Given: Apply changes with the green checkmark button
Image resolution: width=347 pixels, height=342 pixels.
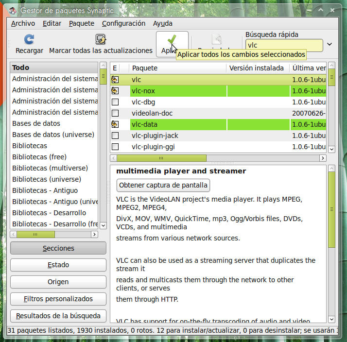Looking at the screenshot, I should pyautogui.click(x=172, y=44).
